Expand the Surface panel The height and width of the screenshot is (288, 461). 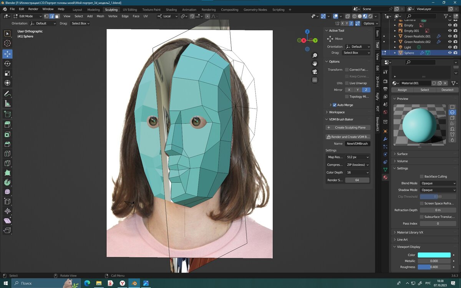(402, 154)
